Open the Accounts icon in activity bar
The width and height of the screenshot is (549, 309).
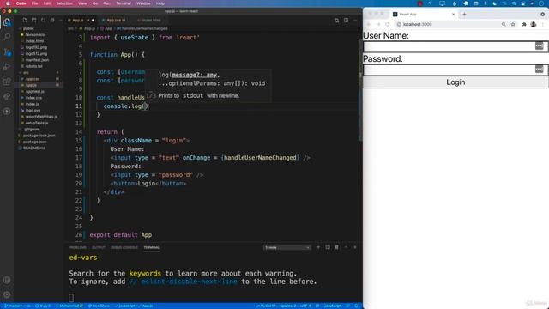tap(7, 280)
